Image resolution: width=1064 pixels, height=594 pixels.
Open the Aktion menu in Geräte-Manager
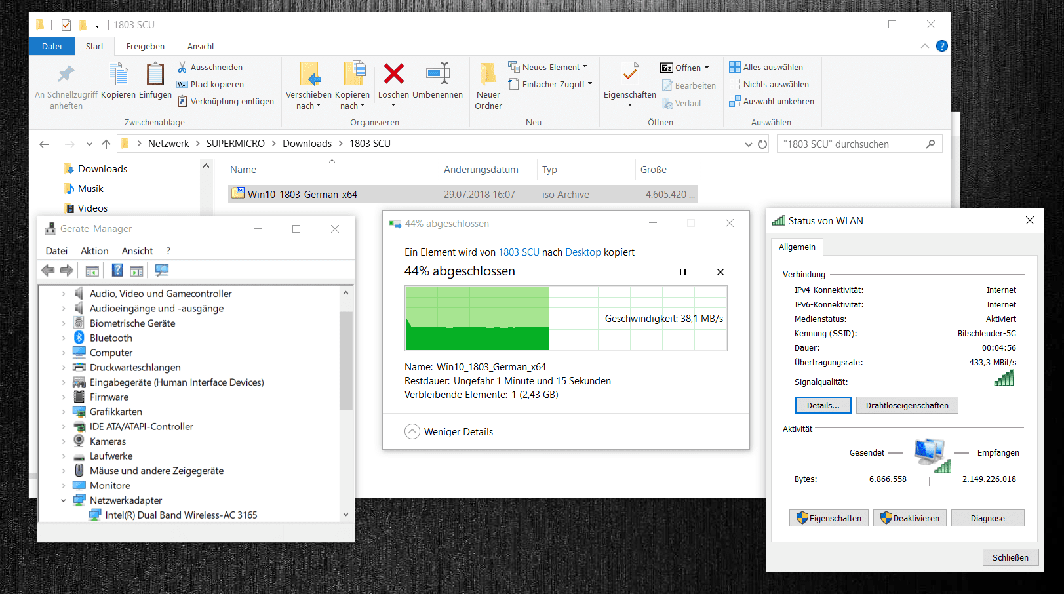(x=94, y=250)
